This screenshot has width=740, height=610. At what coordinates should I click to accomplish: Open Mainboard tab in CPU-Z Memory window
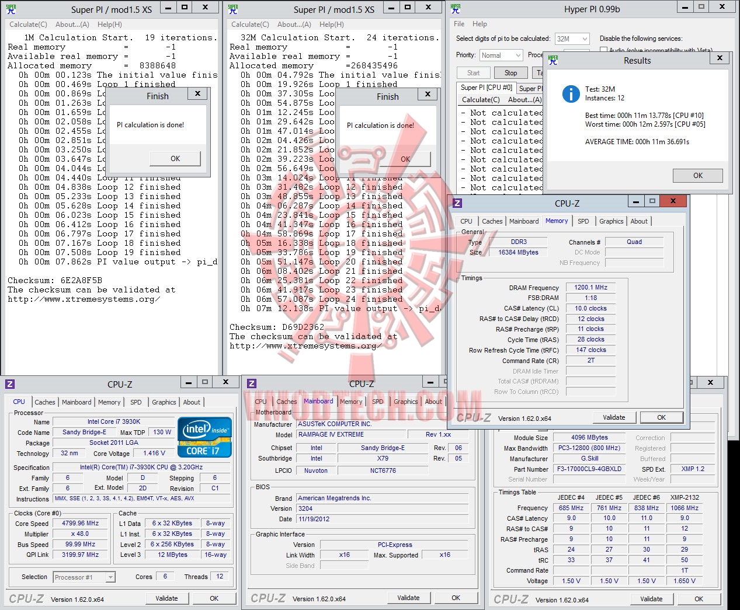[524, 221]
